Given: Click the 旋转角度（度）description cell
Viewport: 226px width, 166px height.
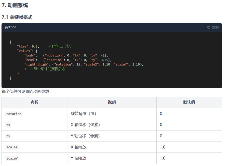Looking at the screenshot, I should point(83,114).
